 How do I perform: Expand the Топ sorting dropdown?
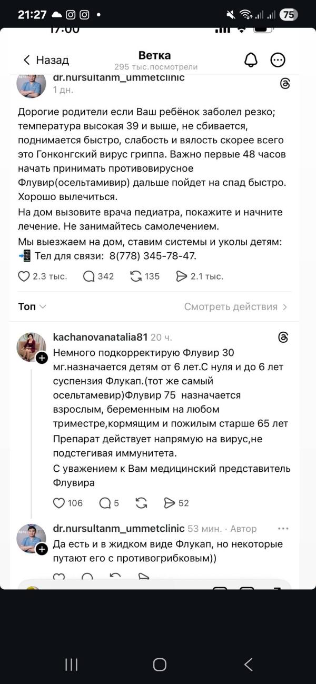click(x=32, y=306)
